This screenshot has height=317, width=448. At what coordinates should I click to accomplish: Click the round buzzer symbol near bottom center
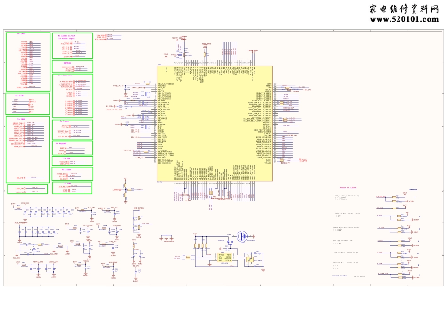(x=242, y=236)
